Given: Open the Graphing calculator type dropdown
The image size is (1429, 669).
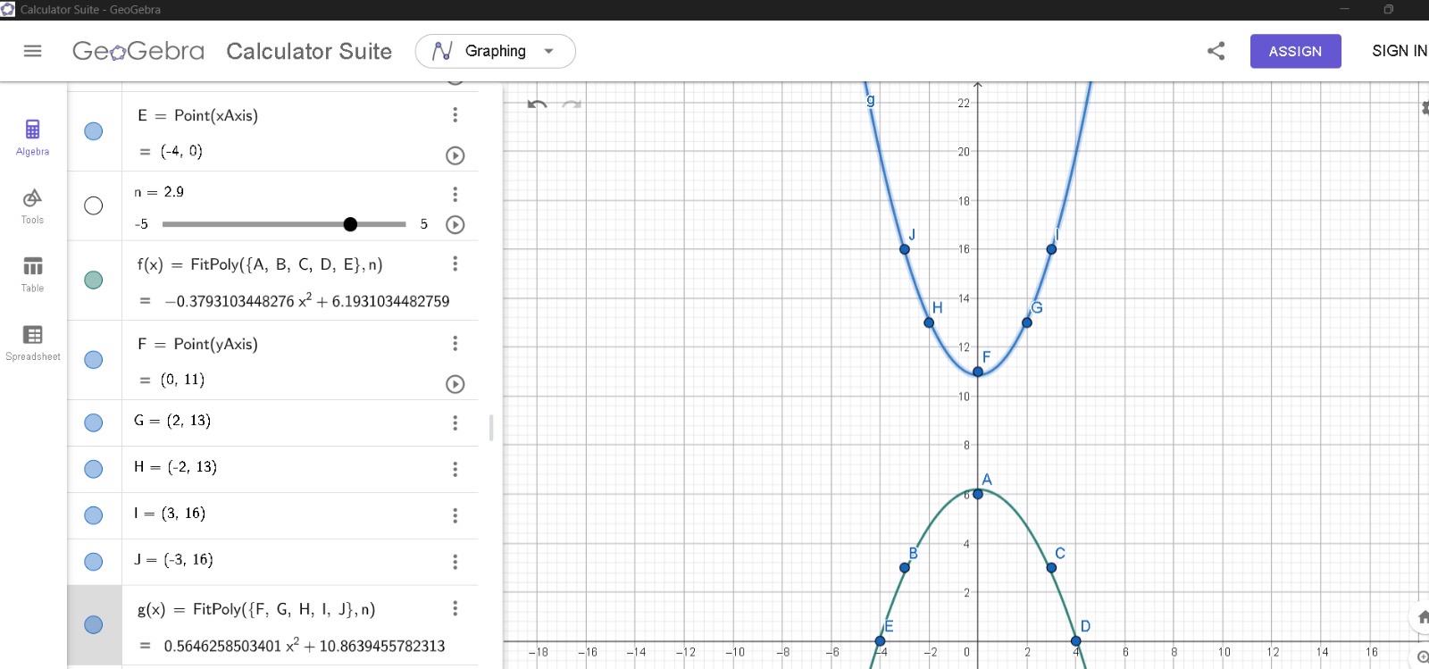Looking at the screenshot, I should (x=495, y=51).
